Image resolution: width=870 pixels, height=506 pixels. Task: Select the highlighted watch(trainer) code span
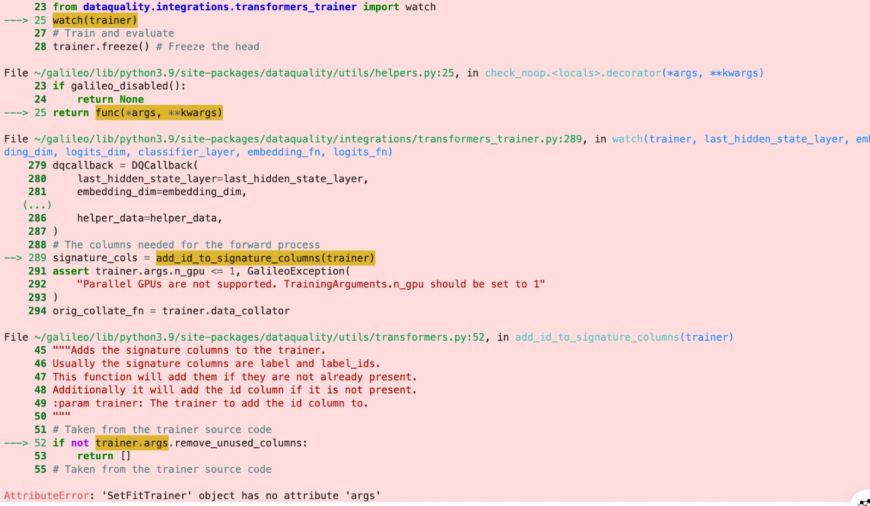94,20
